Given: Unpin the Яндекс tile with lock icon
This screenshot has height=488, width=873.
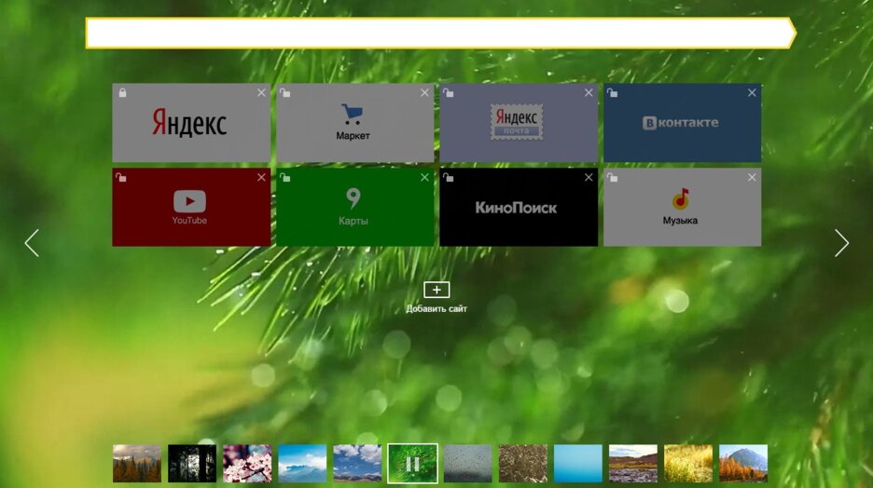Looking at the screenshot, I should (x=120, y=92).
